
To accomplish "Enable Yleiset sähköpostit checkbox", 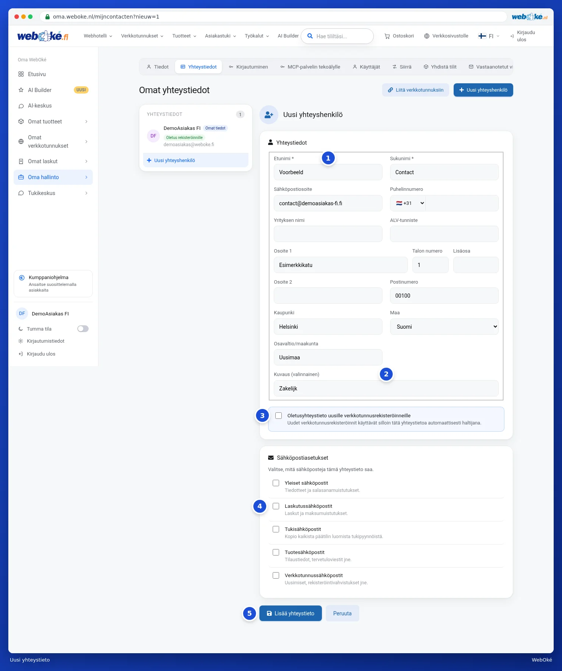I will [276, 483].
